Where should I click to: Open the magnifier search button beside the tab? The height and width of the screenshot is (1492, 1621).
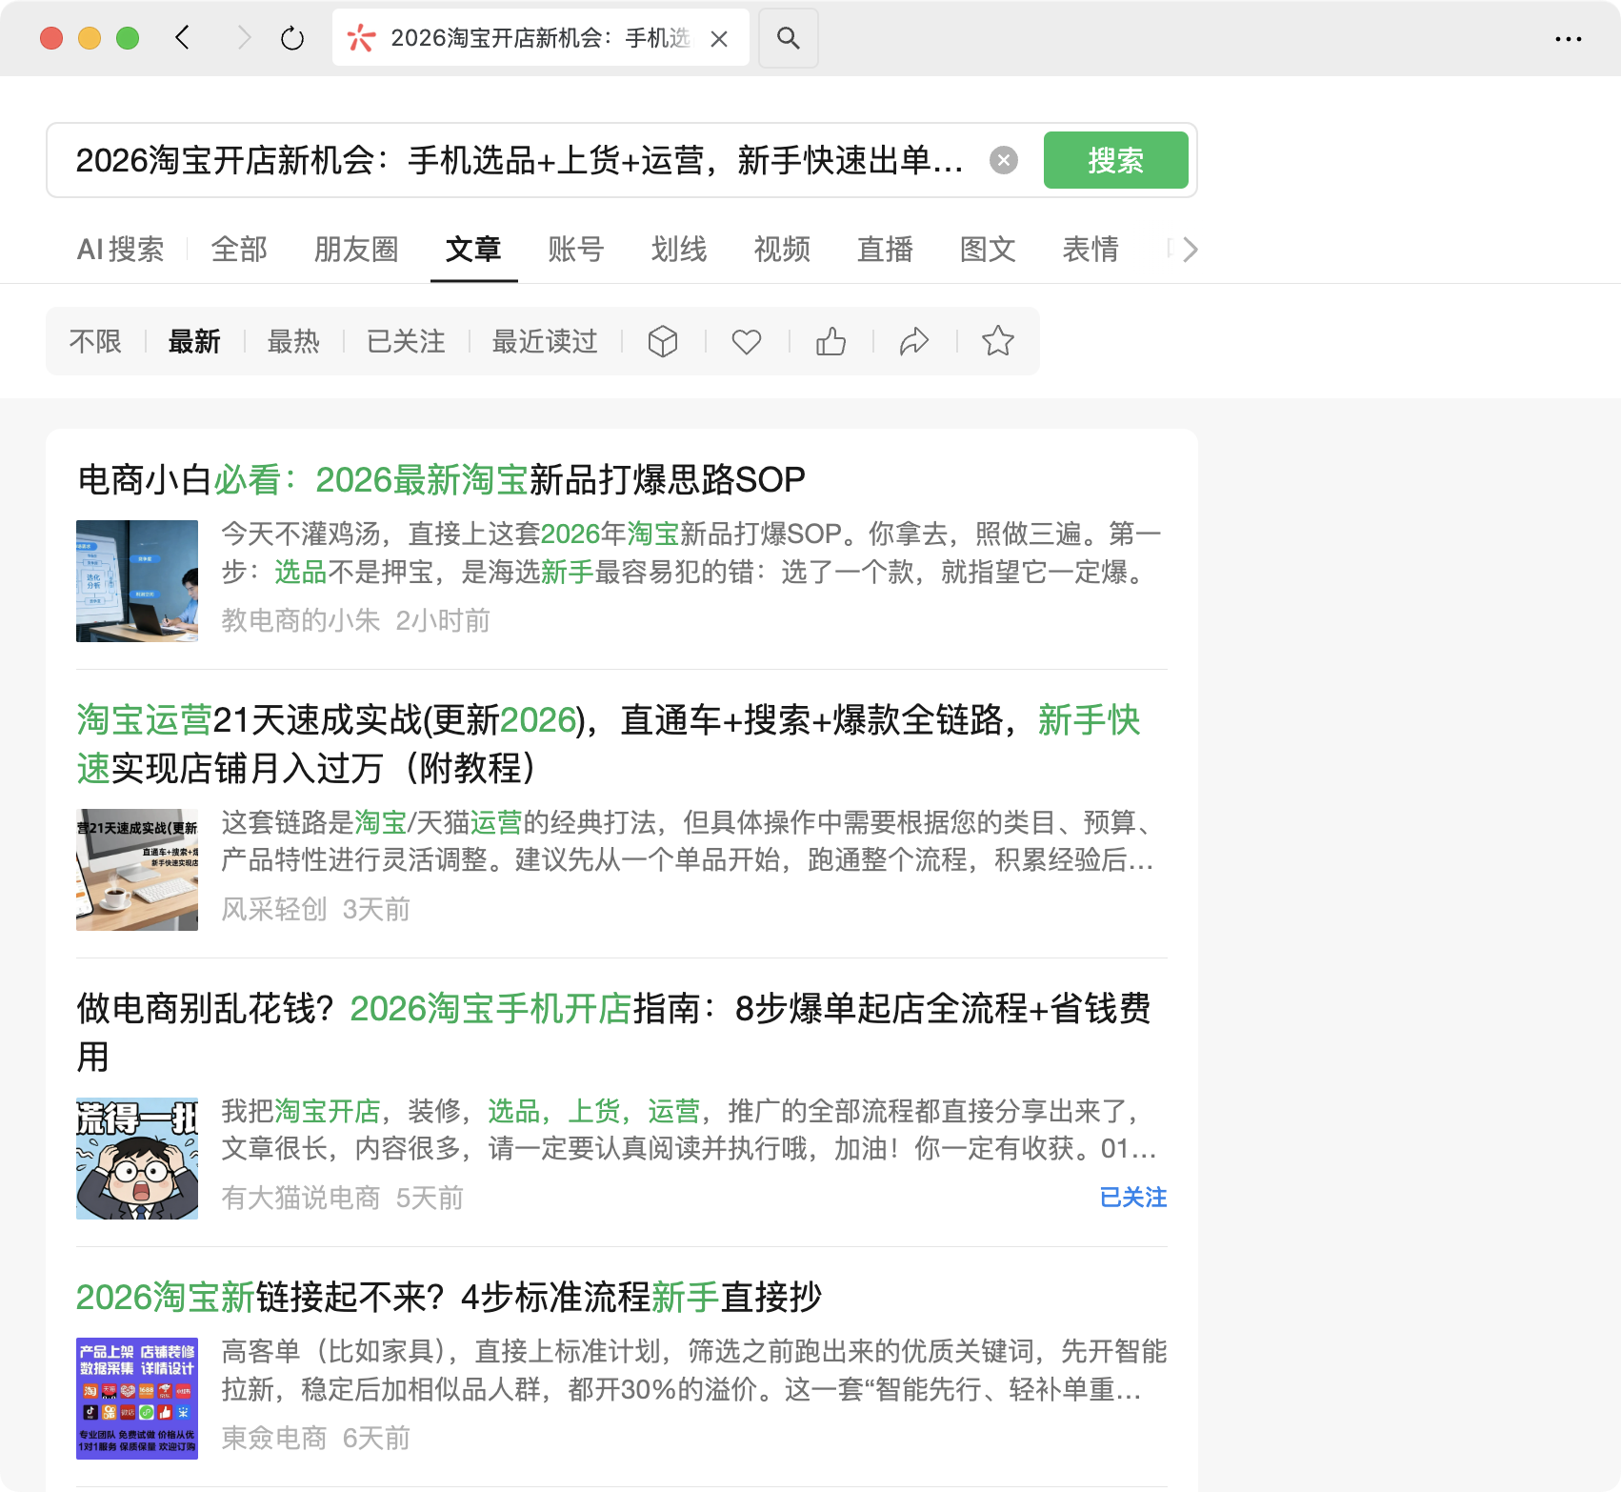(x=788, y=38)
